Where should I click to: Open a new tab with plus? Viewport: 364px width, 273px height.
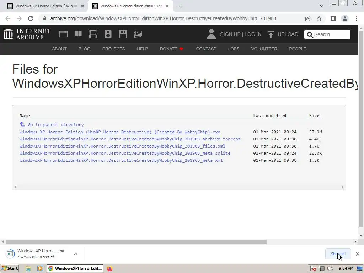click(x=181, y=6)
